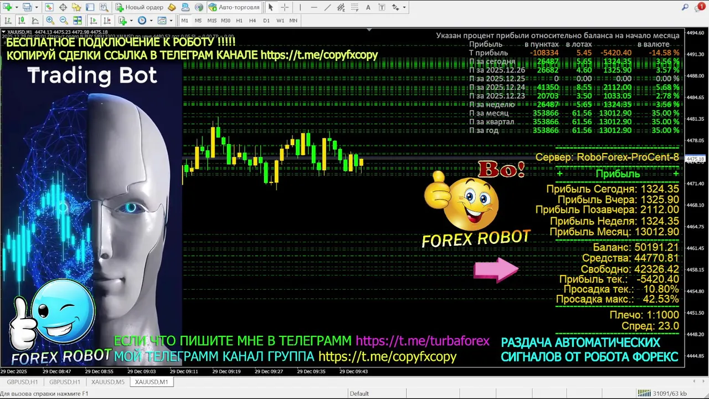Toggle the Авто-торговля auto-trading button

point(234,7)
